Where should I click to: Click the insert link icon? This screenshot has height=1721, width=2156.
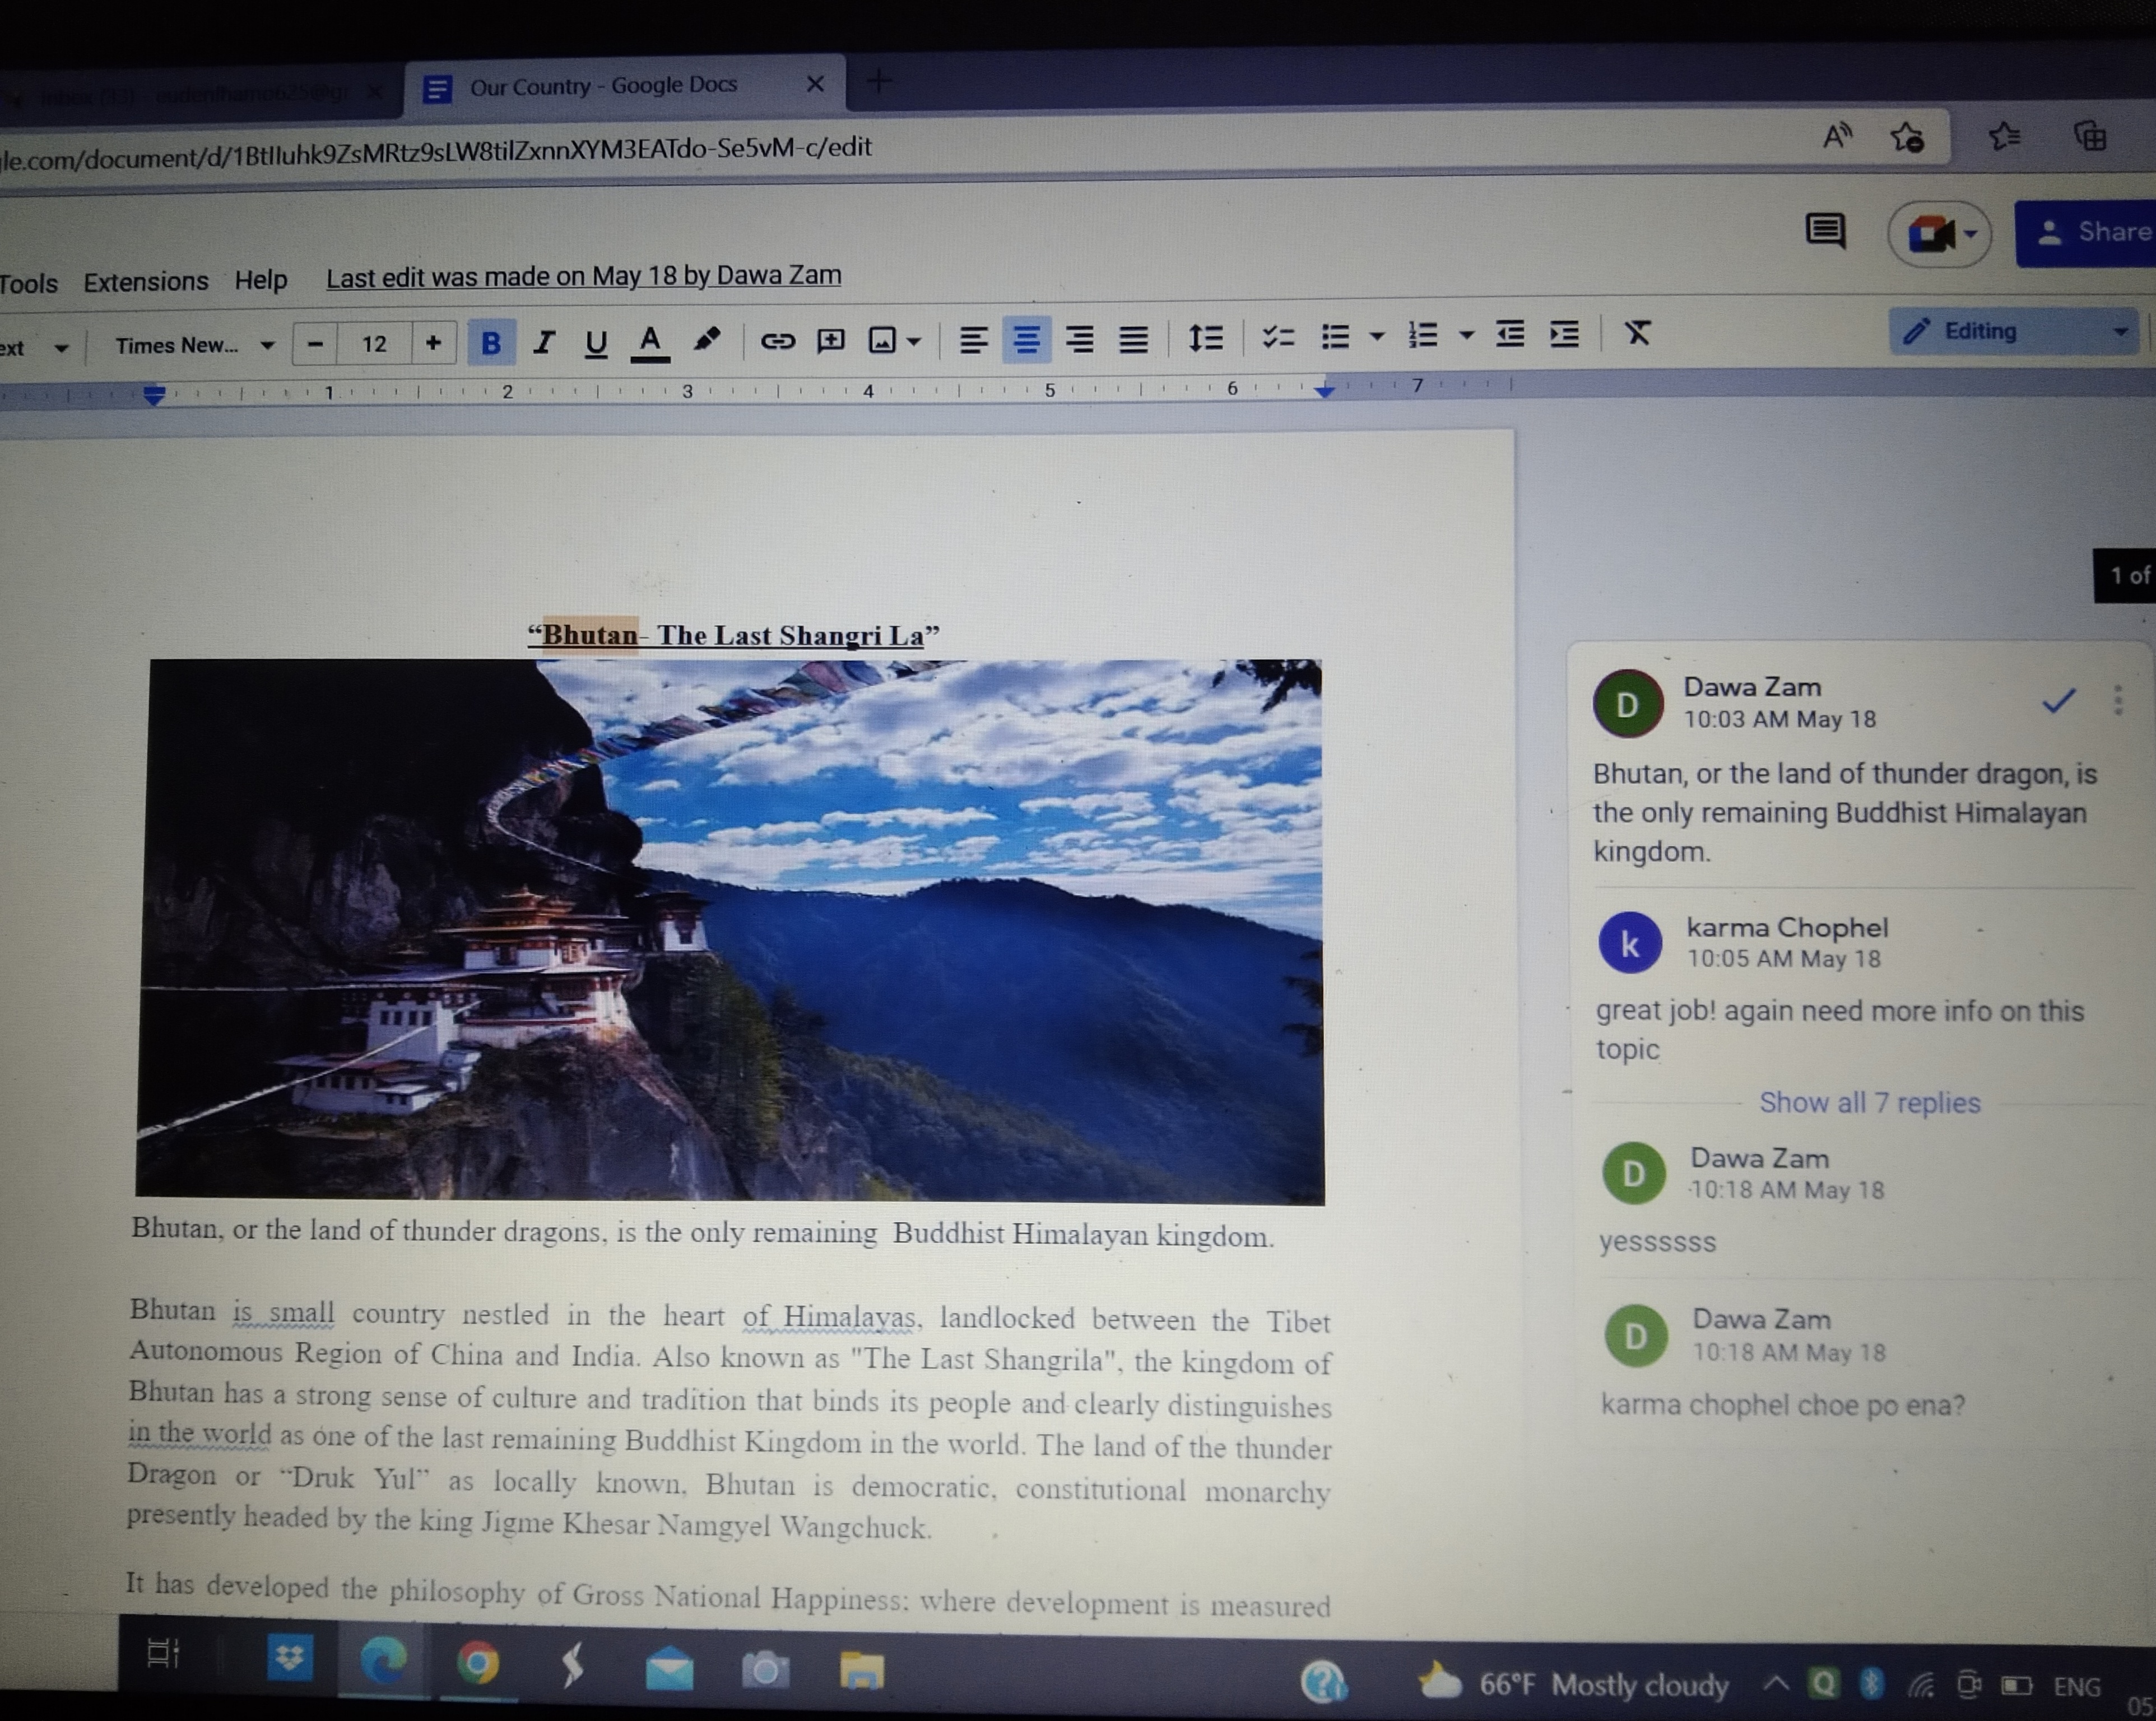coord(777,342)
